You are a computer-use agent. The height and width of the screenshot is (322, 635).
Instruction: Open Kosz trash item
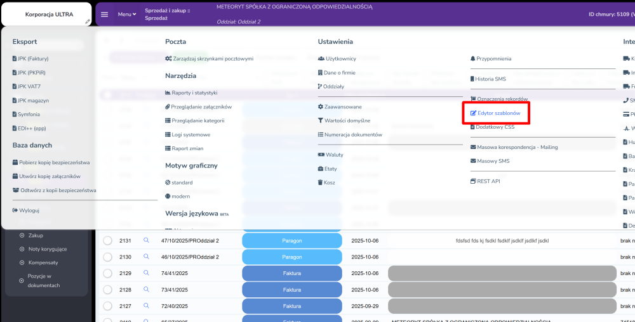point(330,183)
